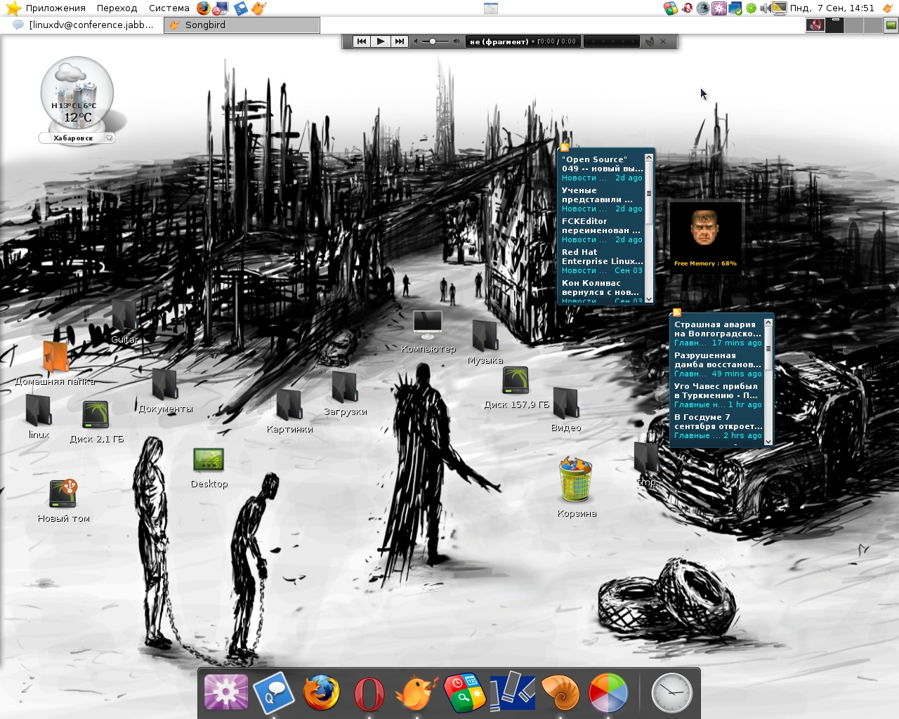Open the Документы folder

(165, 391)
